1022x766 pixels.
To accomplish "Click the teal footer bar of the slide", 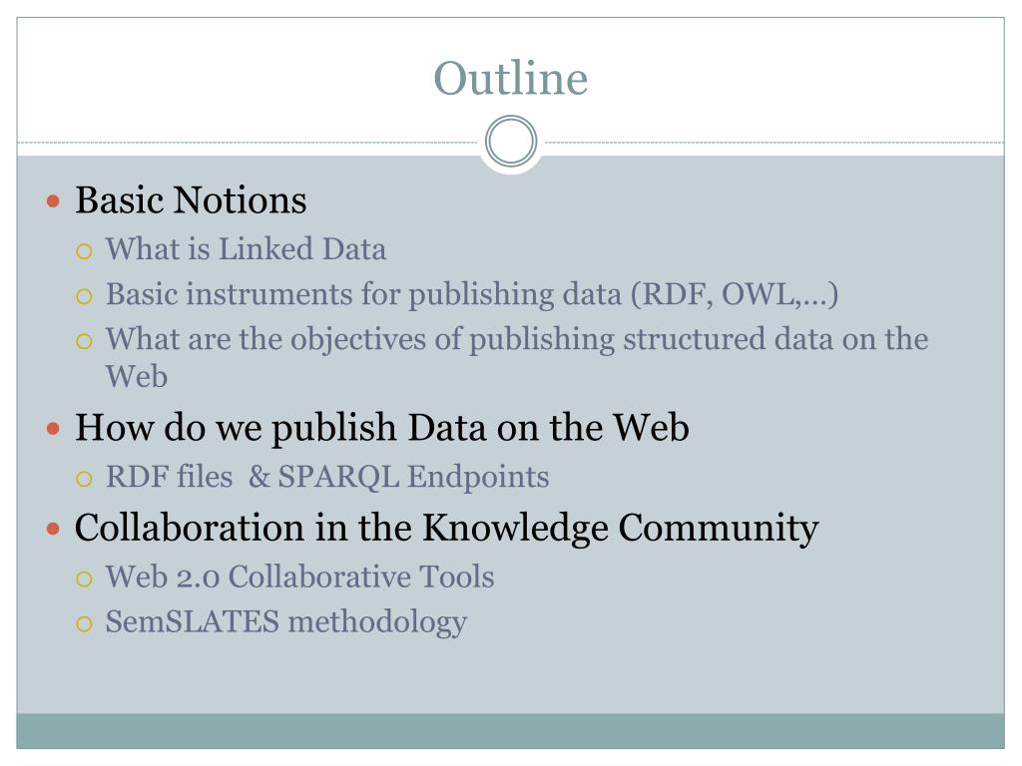I will click(x=510, y=731).
